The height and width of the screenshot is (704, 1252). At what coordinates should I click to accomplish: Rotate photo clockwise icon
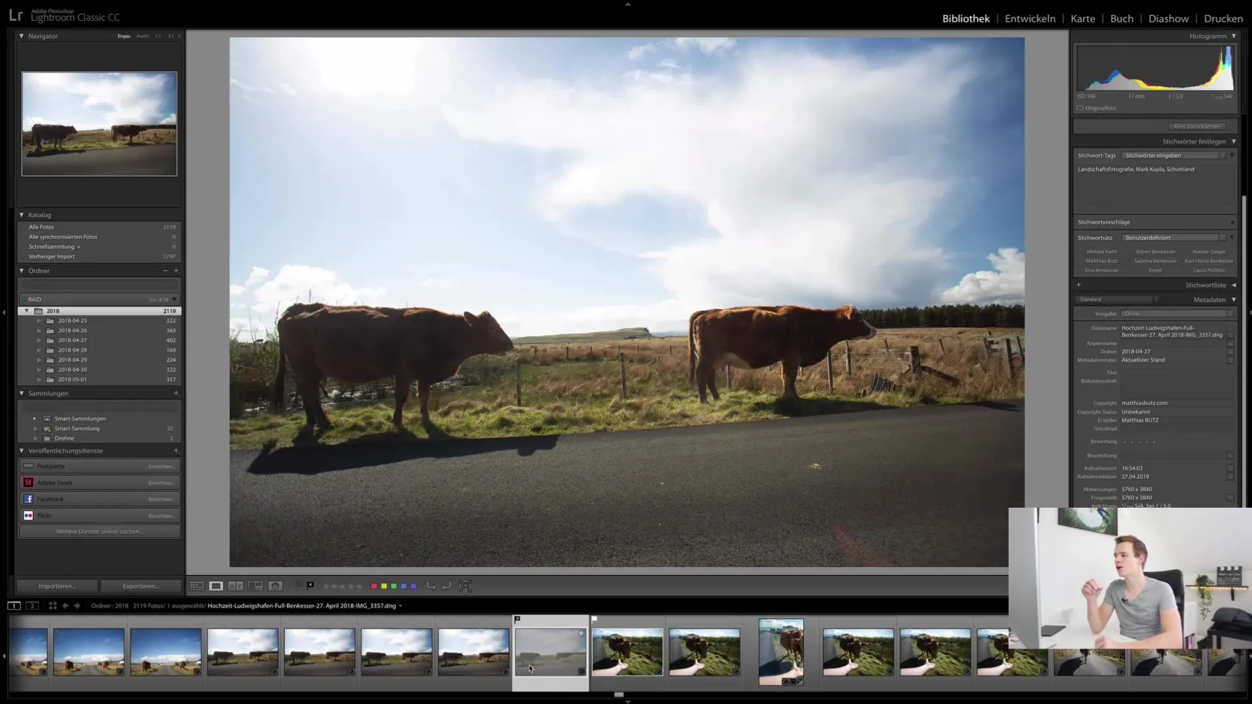tap(447, 586)
